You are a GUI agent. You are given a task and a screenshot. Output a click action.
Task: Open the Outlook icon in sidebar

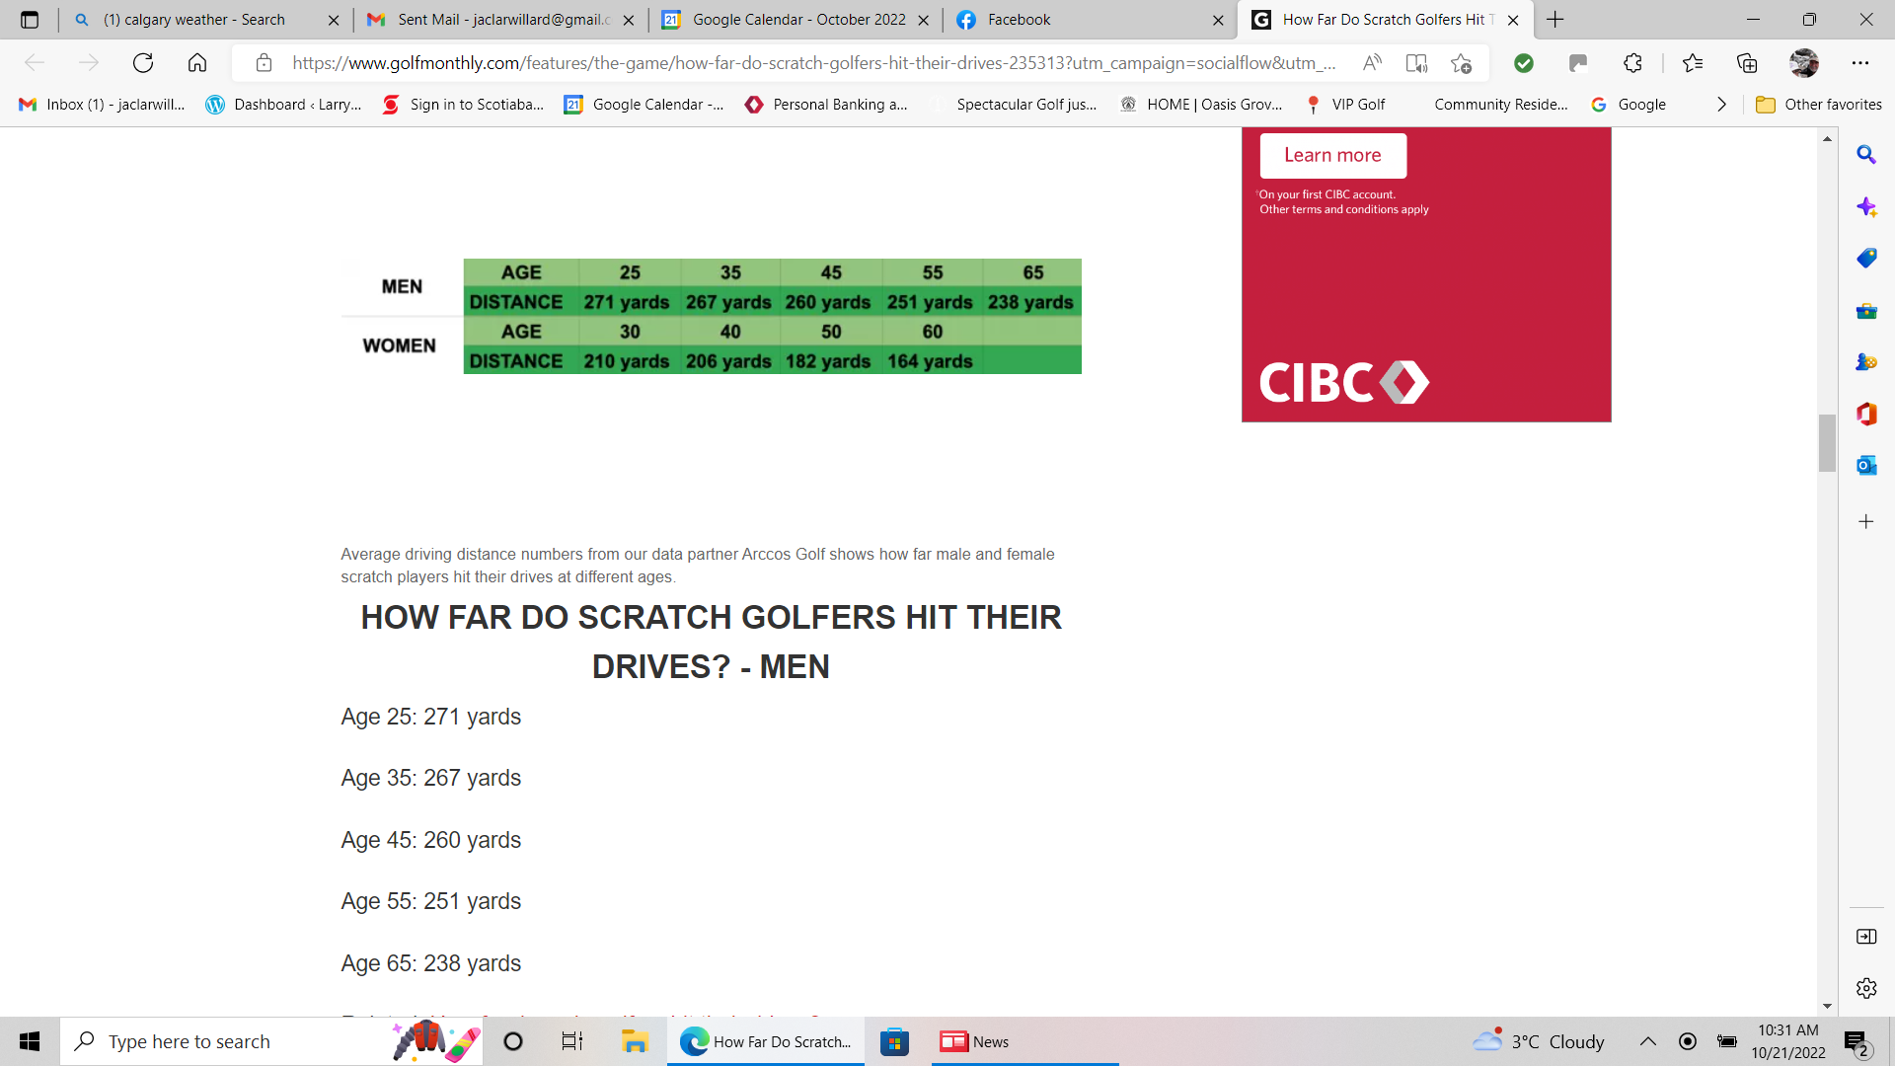(x=1865, y=465)
